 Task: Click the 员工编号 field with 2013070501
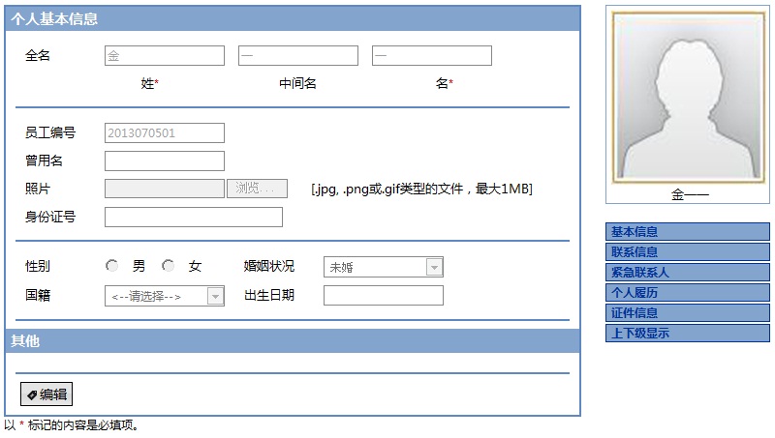(x=165, y=133)
